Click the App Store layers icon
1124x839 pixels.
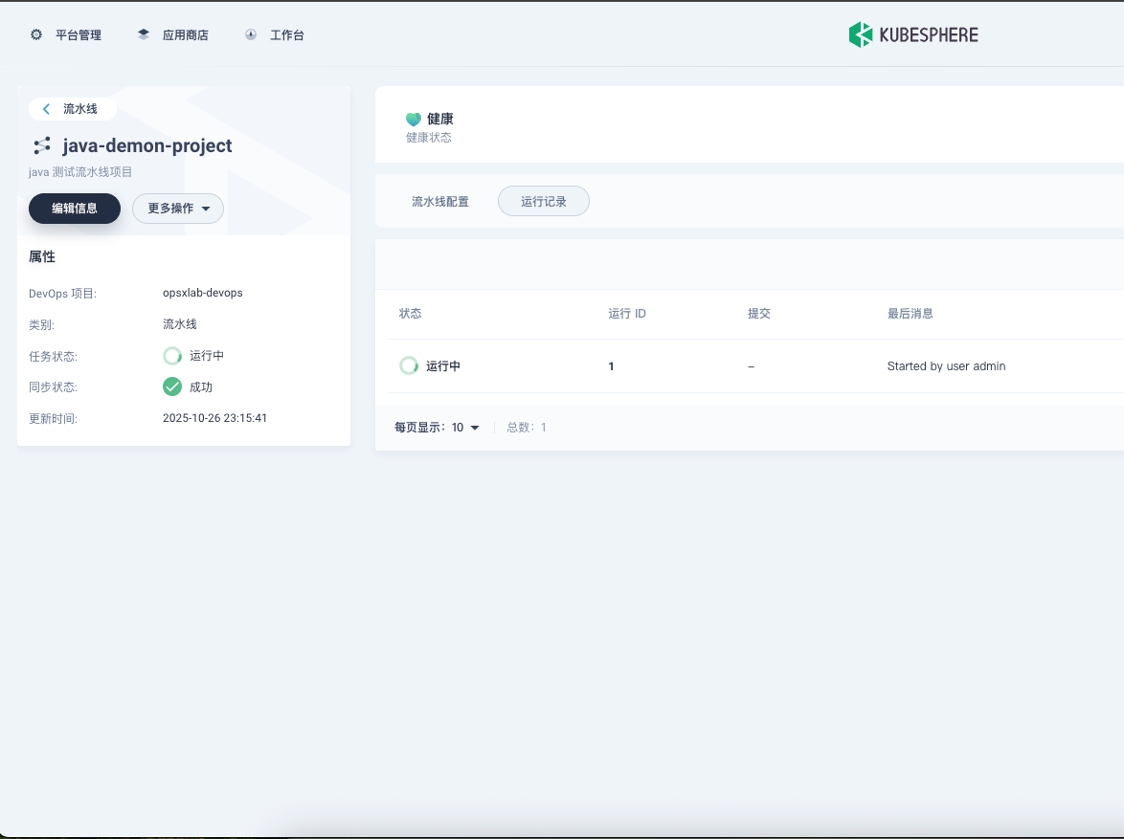[x=144, y=34]
